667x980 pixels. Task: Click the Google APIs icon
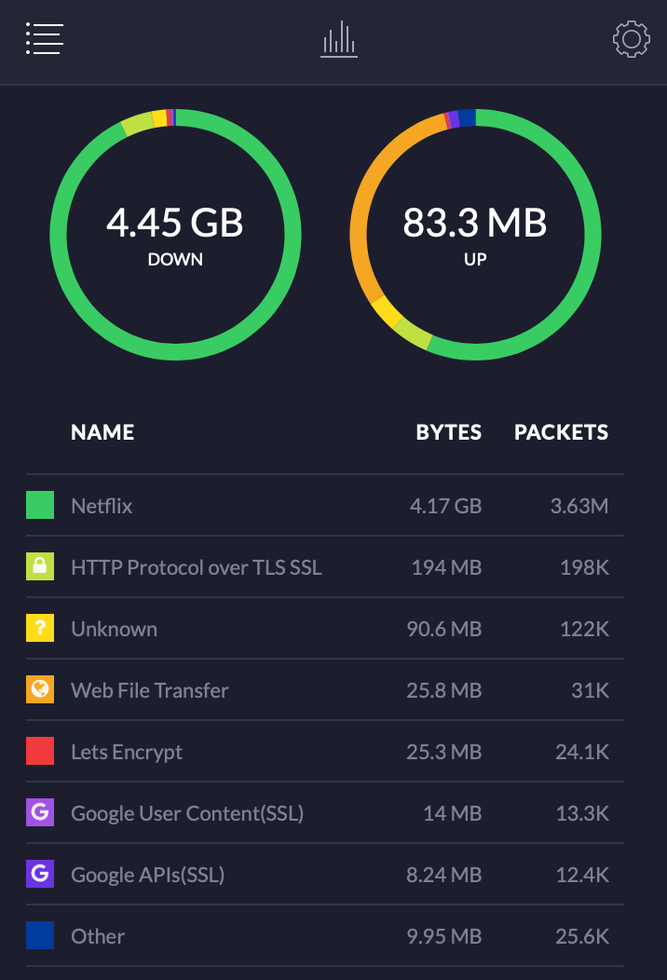click(40, 875)
